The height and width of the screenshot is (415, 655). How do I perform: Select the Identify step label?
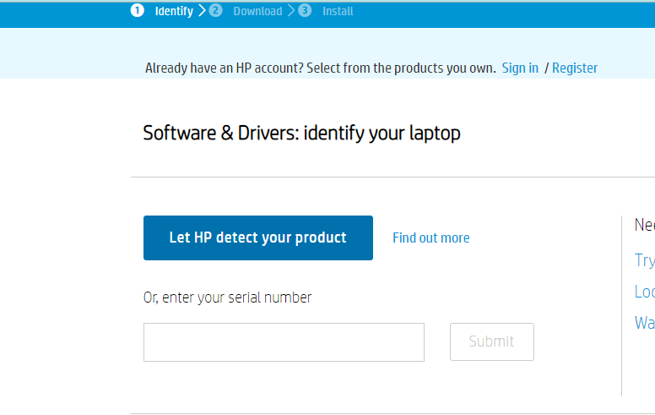click(x=174, y=11)
